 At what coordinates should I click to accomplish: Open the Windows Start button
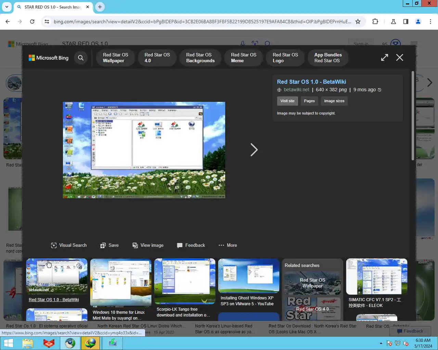point(8,343)
